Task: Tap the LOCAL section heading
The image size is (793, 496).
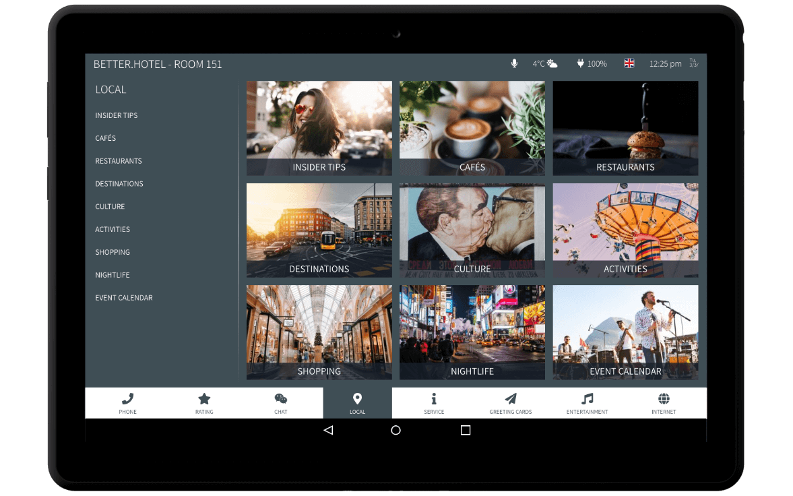Action: (110, 90)
